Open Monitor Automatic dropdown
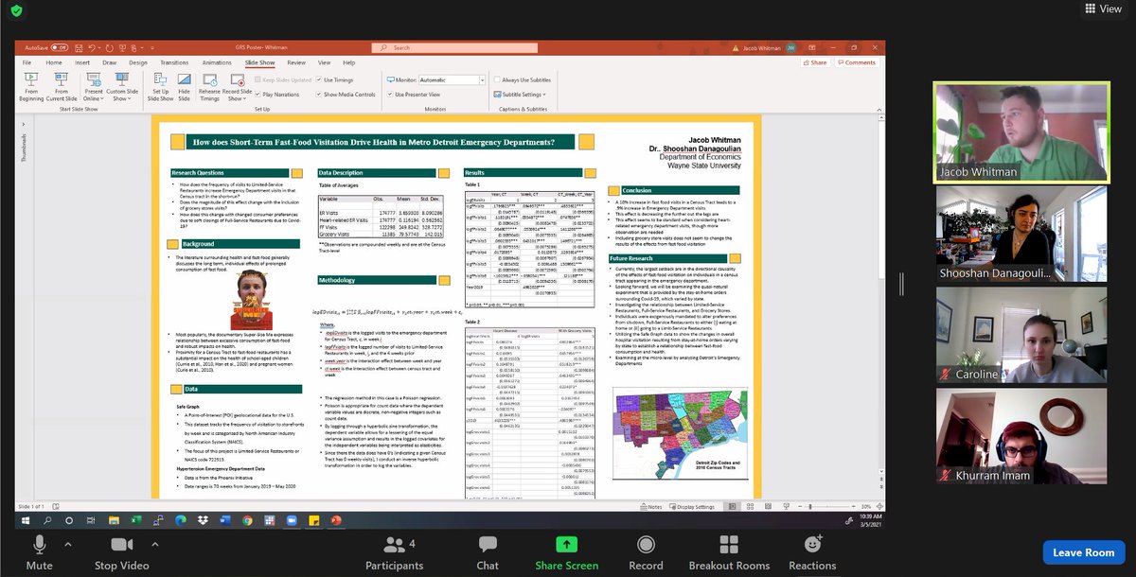The height and width of the screenshot is (577, 1136). point(482,80)
